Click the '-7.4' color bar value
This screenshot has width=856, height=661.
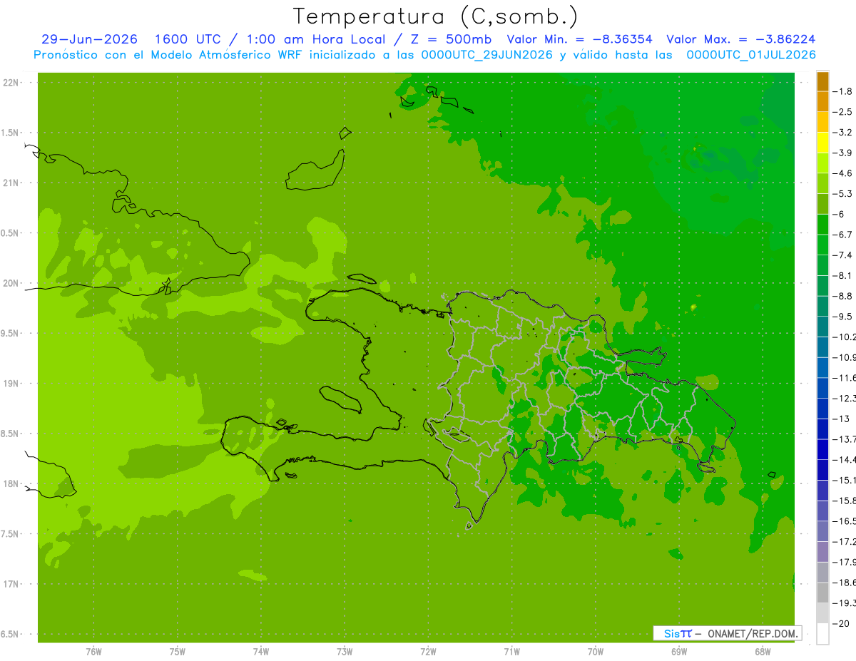point(842,255)
